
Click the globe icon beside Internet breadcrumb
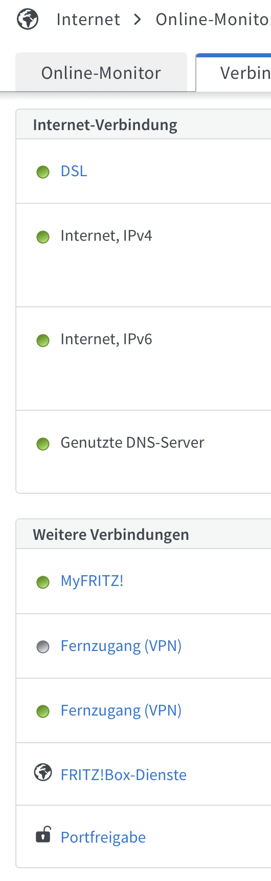coord(28,19)
